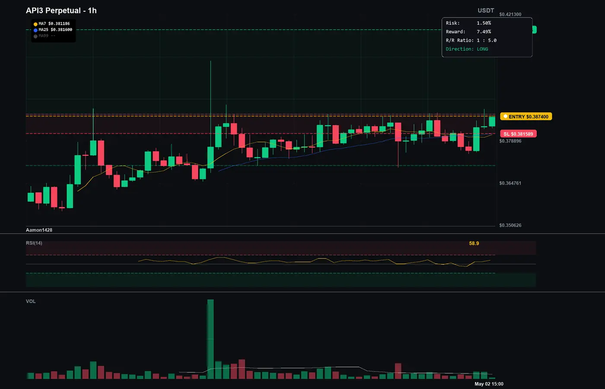Click the API3 Perpetual - 1h title

point(61,10)
